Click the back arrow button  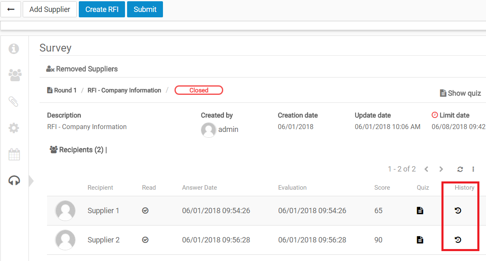click(11, 9)
